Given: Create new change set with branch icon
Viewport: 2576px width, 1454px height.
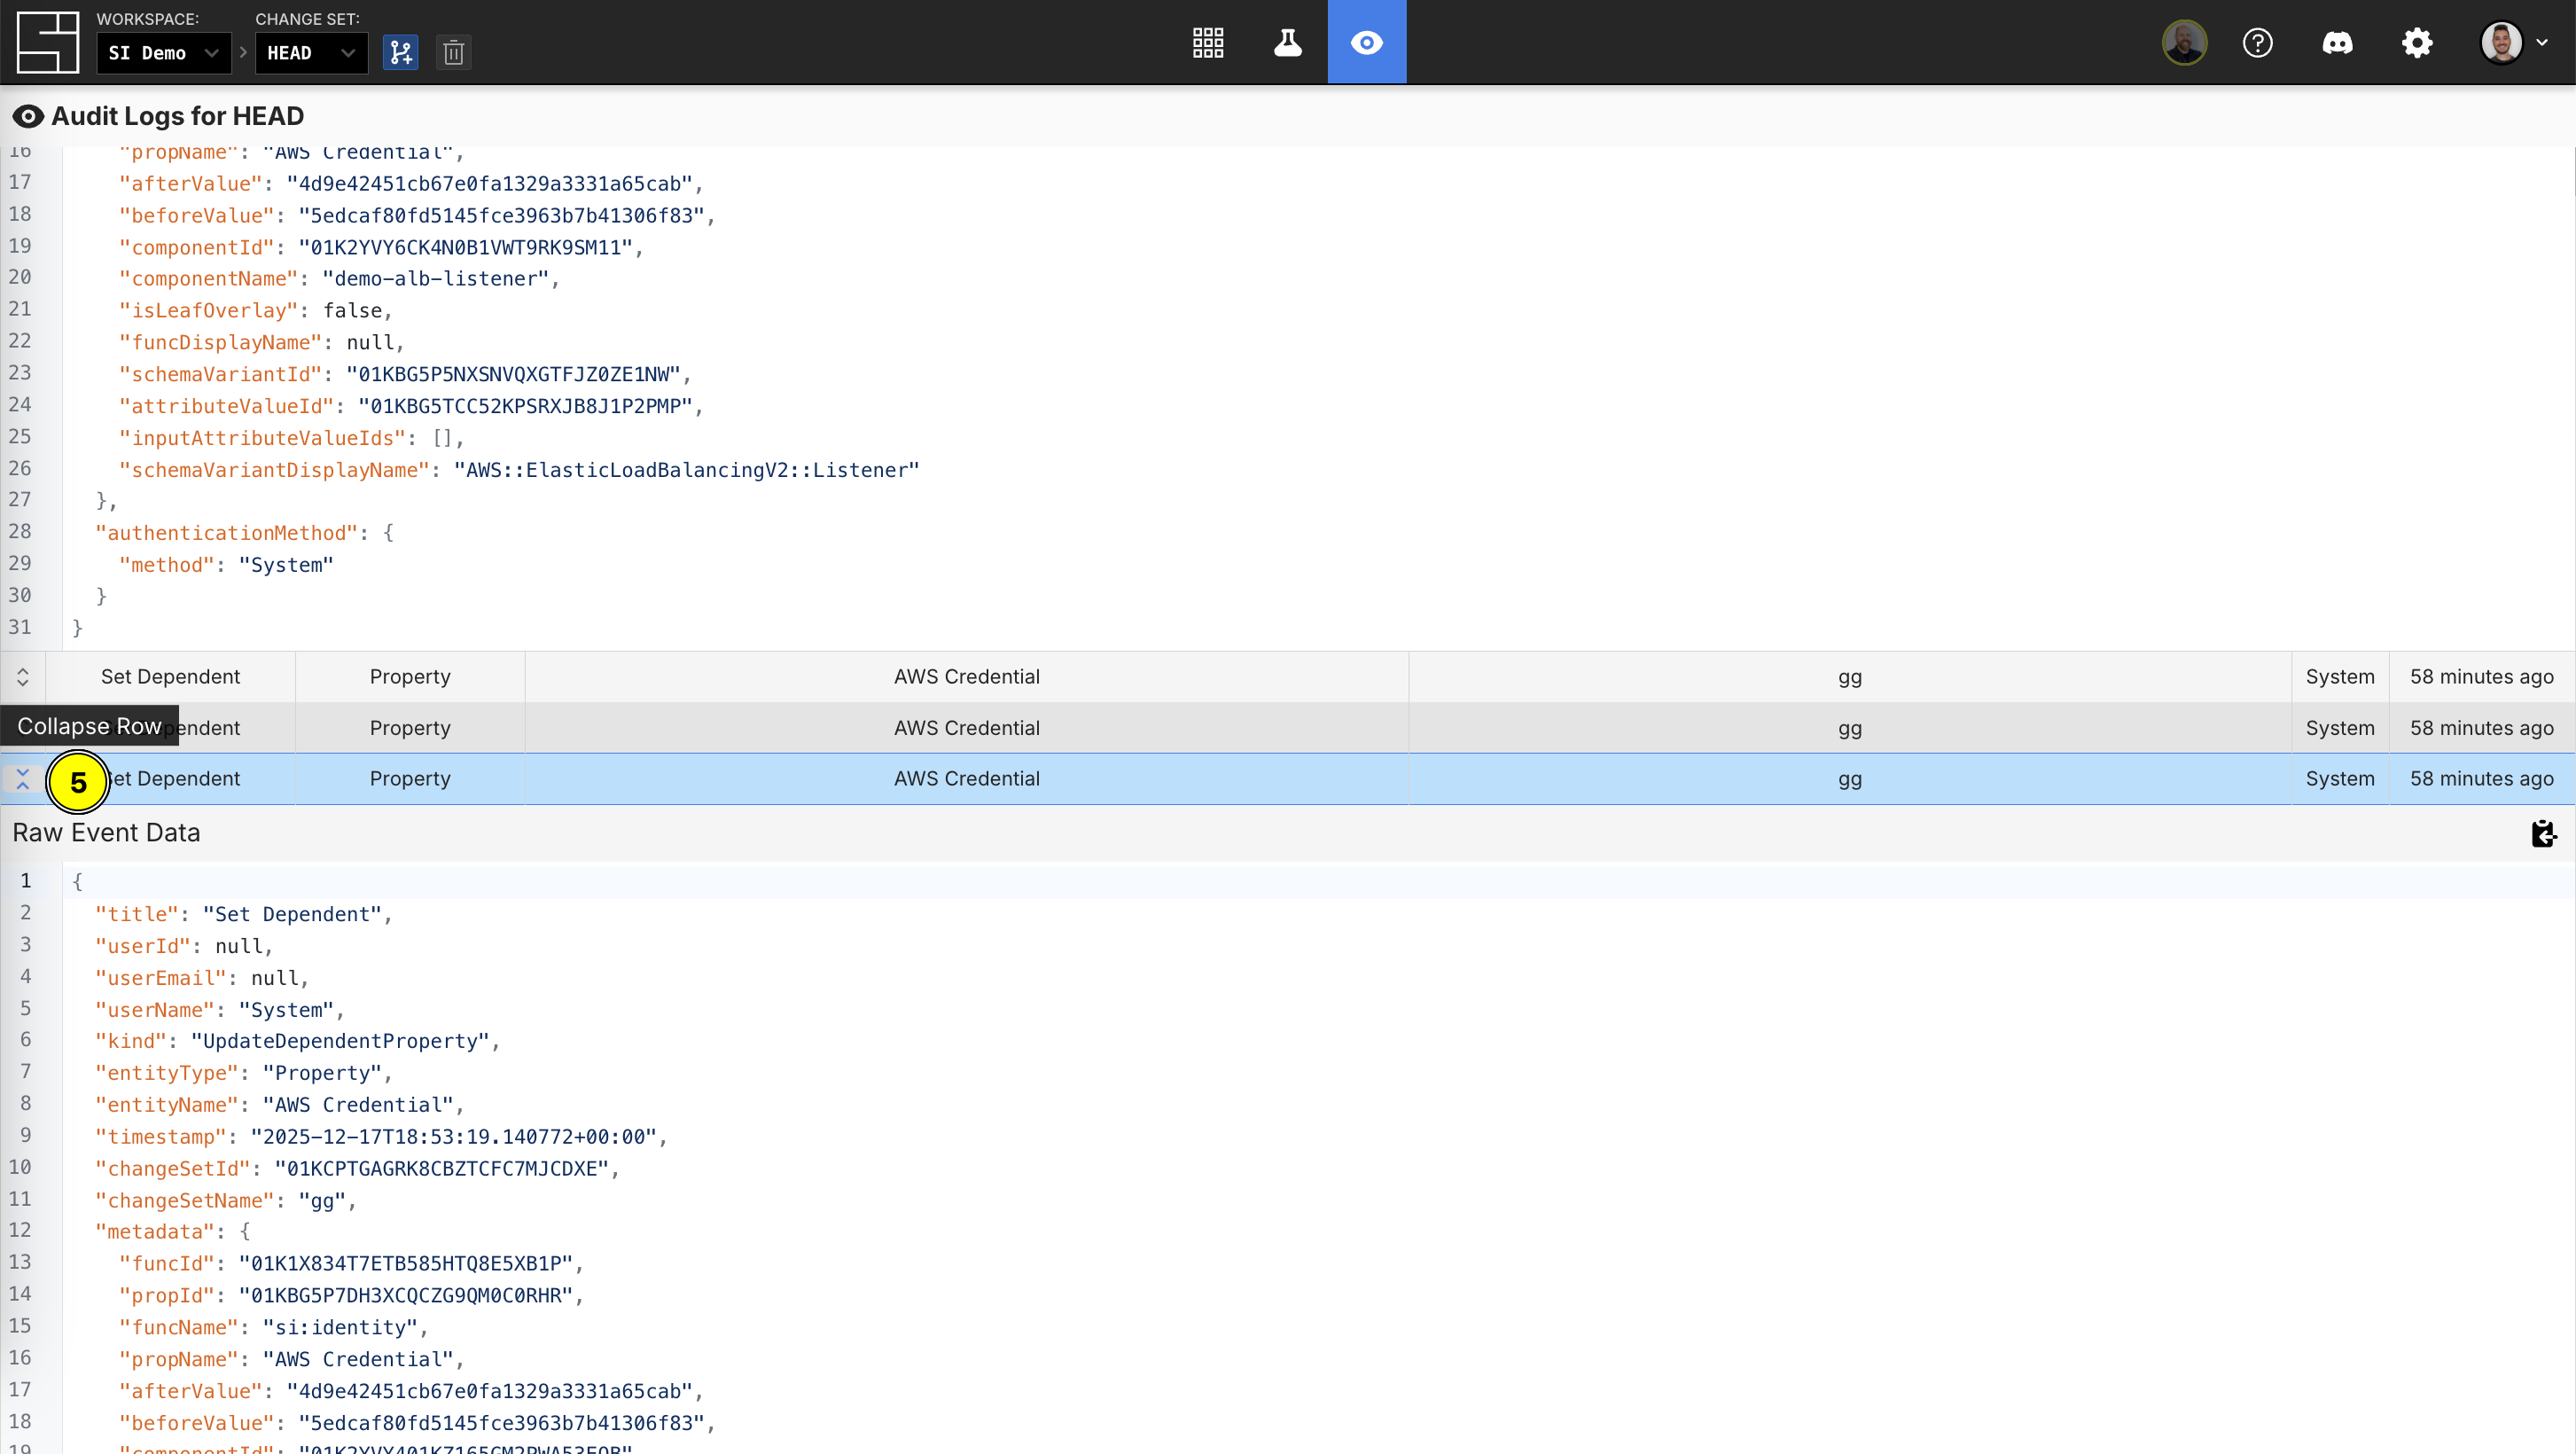Looking at the screenshot, I should [x=400, y=52].
